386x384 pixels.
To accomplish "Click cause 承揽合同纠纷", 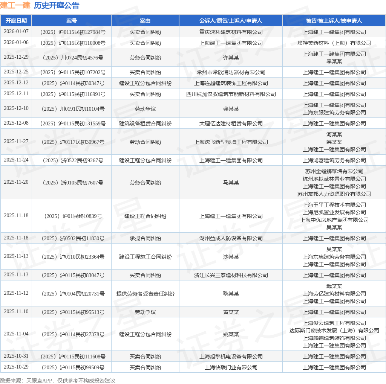I will coord(145,238).
